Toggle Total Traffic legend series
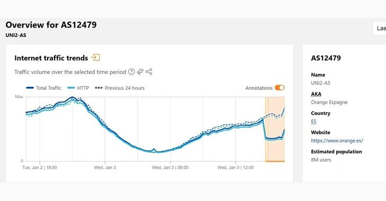 [44, 88]
